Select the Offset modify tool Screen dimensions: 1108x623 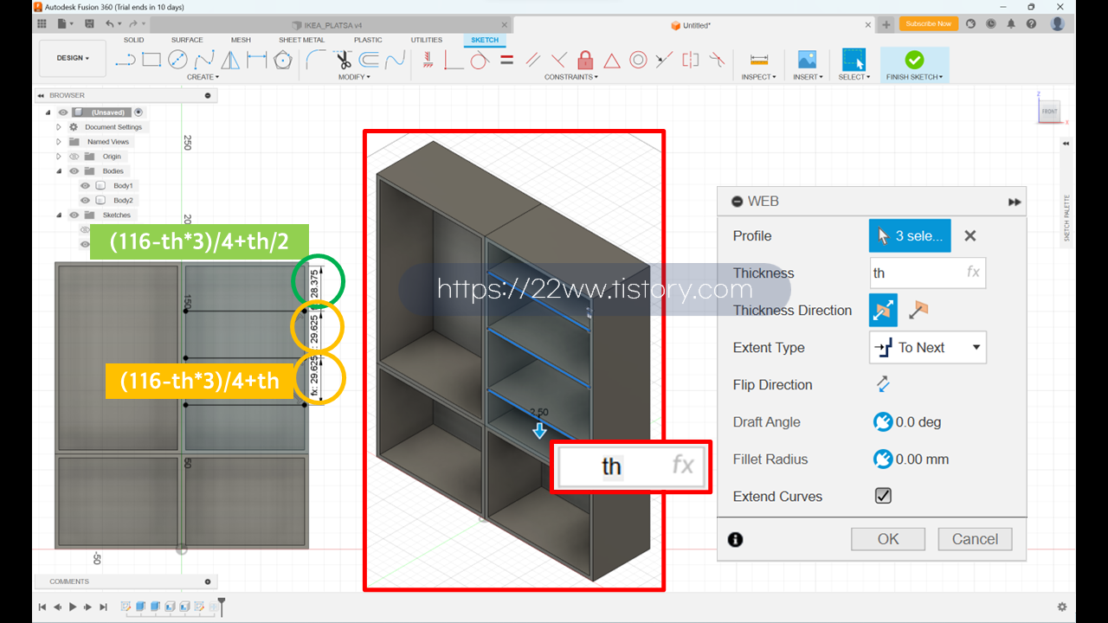(369, 60)
